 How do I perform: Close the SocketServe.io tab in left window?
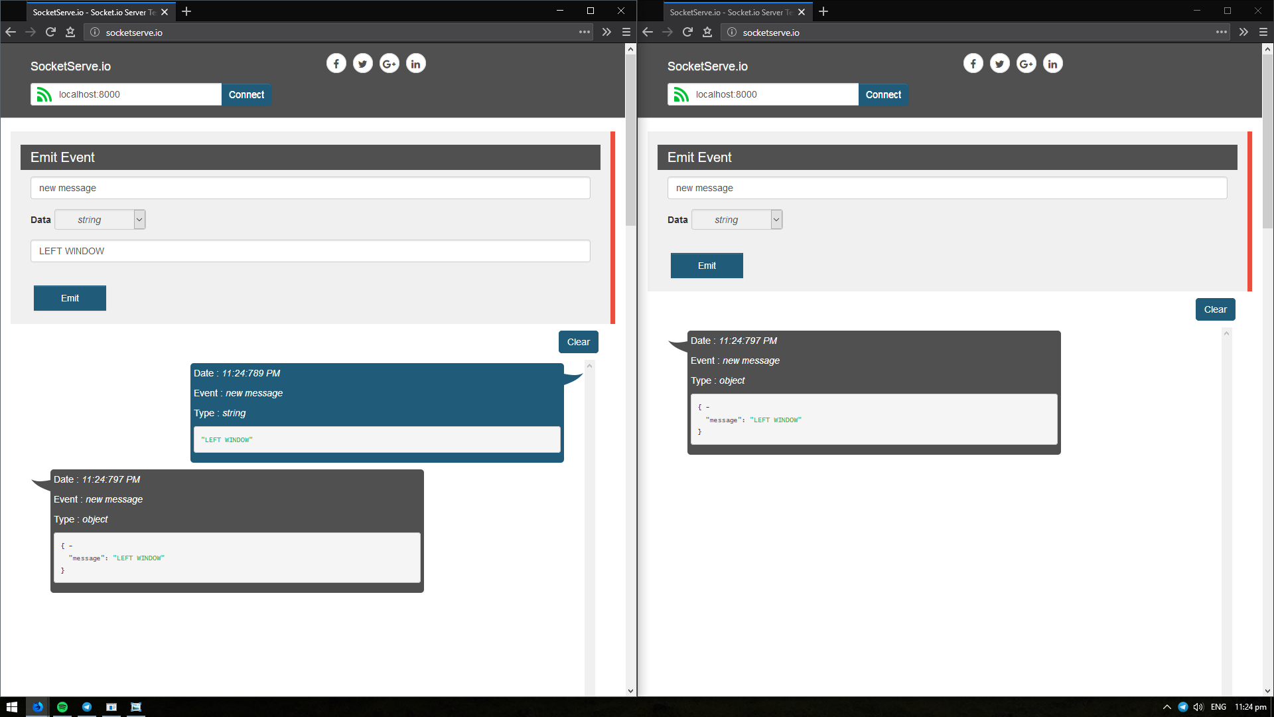[165, 12]
